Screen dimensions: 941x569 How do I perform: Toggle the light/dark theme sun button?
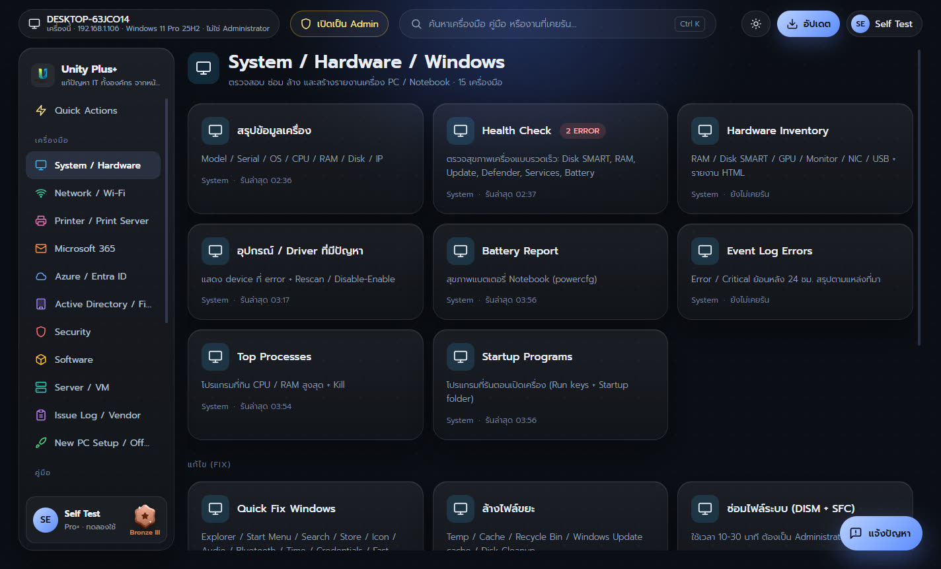[756, 24]
